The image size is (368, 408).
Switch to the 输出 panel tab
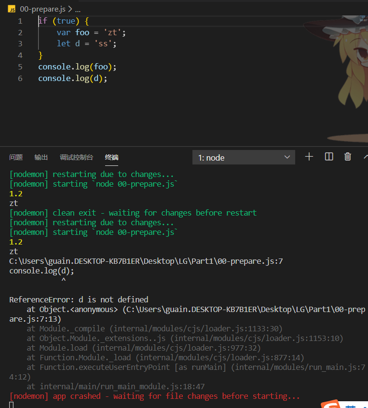(41, 157)
